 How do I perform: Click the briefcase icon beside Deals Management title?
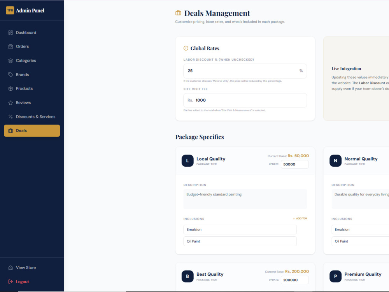point(178,13)
